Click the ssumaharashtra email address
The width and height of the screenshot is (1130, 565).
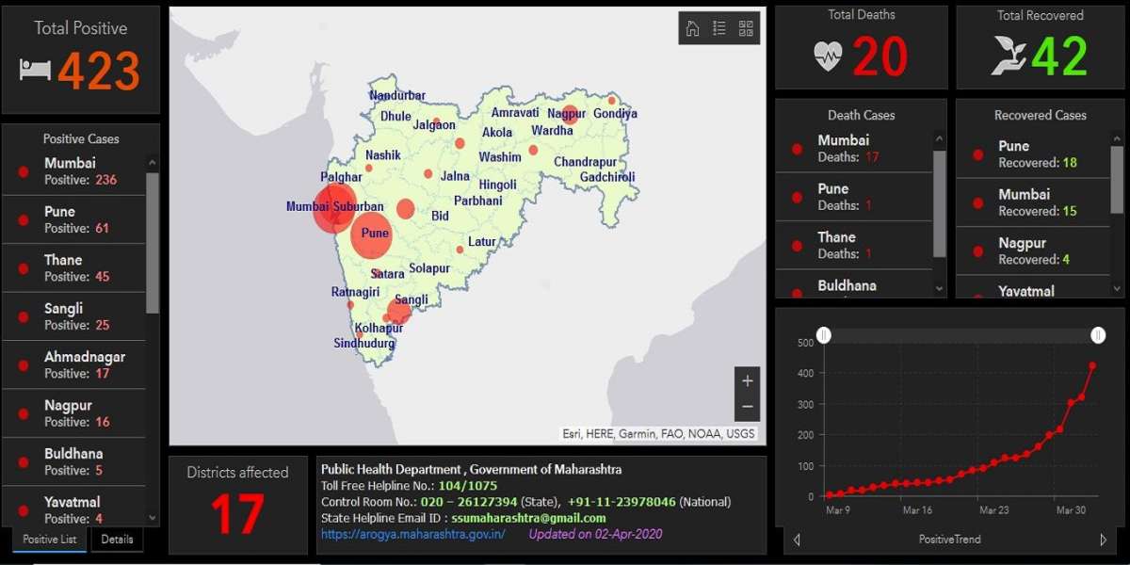pyautogui.click(x=528, y=518)
